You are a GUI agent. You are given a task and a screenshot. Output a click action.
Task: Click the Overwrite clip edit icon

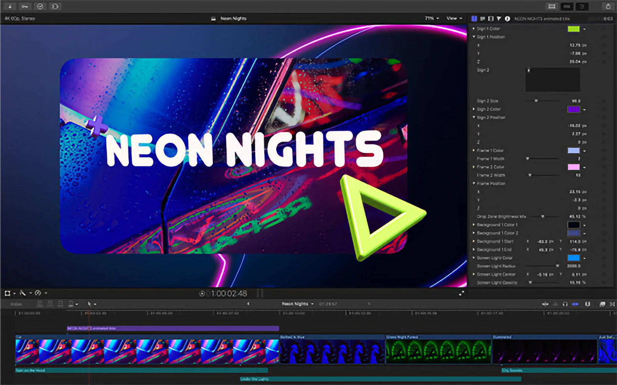71,304
